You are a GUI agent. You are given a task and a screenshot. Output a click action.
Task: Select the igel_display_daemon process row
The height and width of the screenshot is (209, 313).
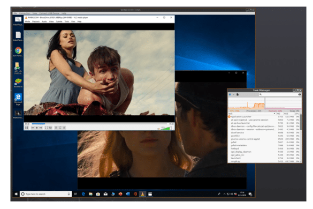(x=264, y=152)
